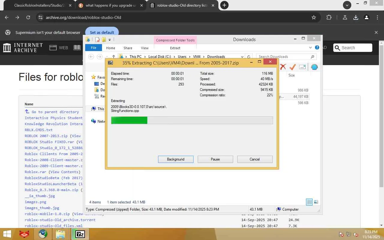Open the volume icon in system tray
Image resolution: width=384 pixels, height=240 pixels.
[x=356, y=234]
